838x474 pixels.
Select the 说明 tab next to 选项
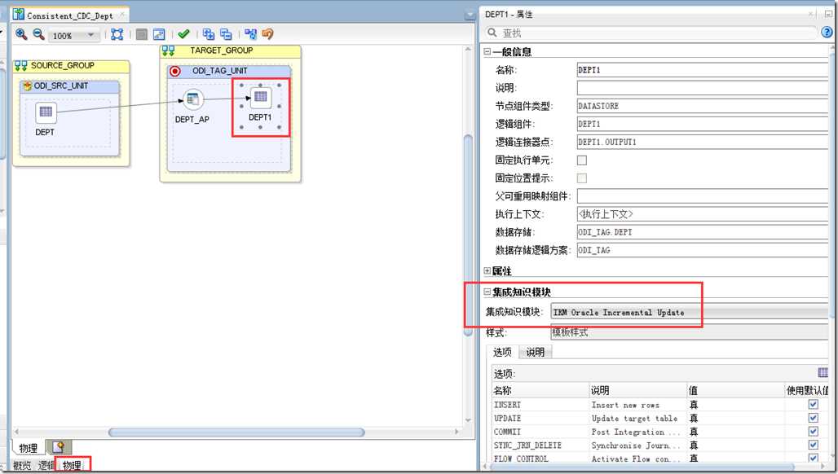tap(535, 353)
